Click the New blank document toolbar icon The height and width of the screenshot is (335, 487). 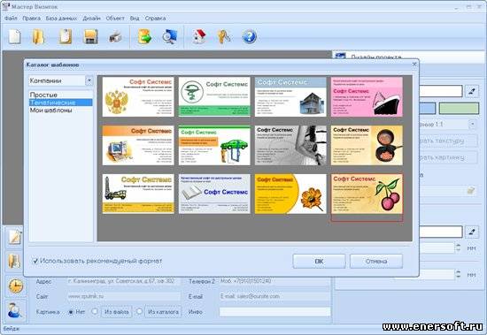pyautogui.click(x=14, y=36)
